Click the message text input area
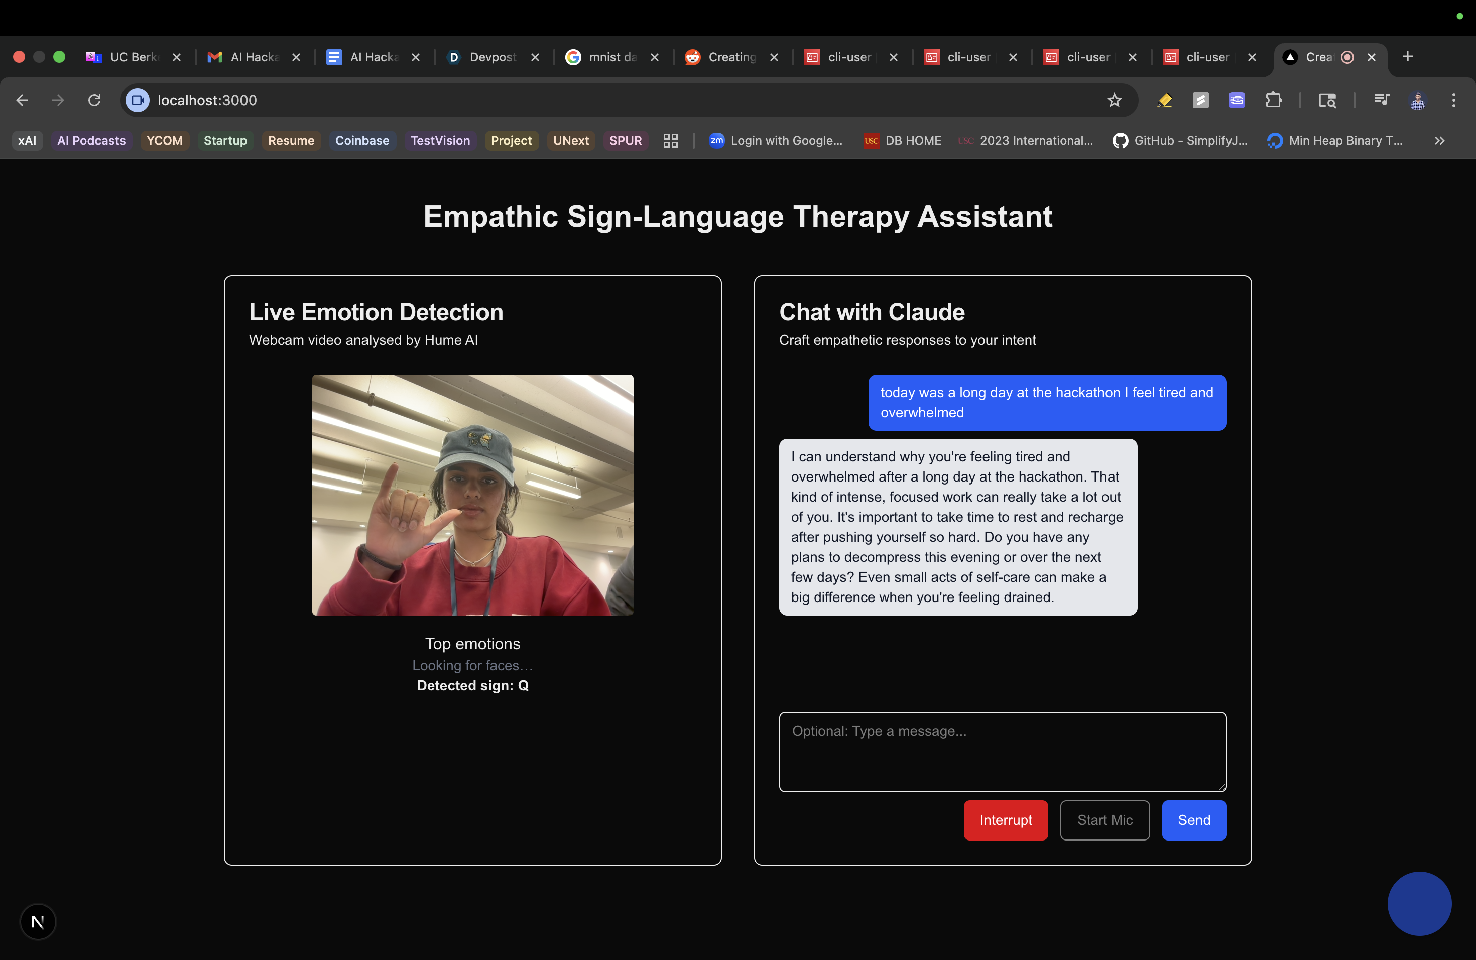Screen dimensions: 1476x960 1002,752
